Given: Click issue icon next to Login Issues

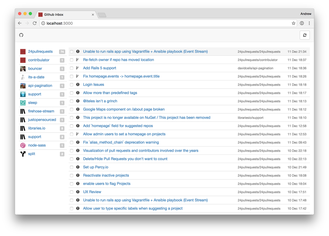Looking at the screenshot, I should pyautogui.click(x=78, y=85).
